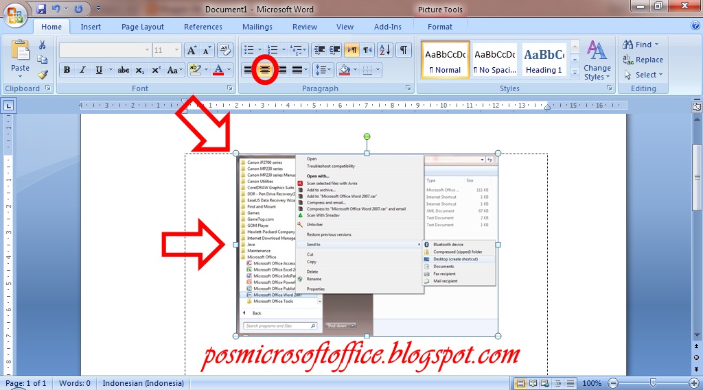Viewport: 703px width, 390px height.
Task: Toggle Bold formatting
Action: 67,70
